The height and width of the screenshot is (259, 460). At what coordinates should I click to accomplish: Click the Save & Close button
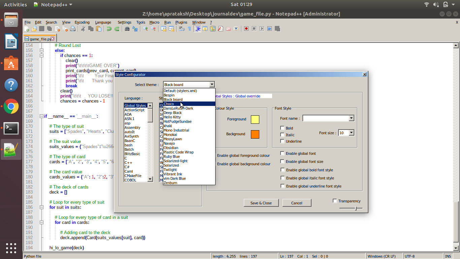point(261,203)
